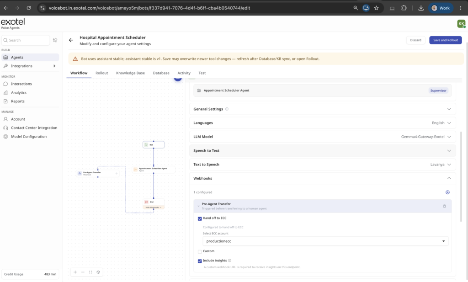Viewport: 468px width, 282px height.
Task: Open the Work profile menu
Action: pyautogui.click(x=441, y=8)
